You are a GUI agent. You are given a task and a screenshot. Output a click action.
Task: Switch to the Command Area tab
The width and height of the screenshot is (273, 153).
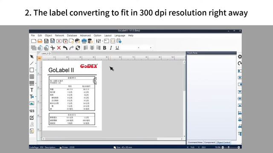pos(195,142)
